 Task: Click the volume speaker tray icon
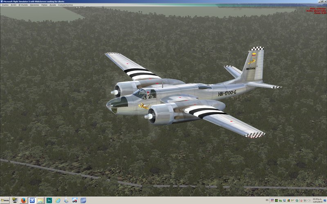[x=309, y=200]
